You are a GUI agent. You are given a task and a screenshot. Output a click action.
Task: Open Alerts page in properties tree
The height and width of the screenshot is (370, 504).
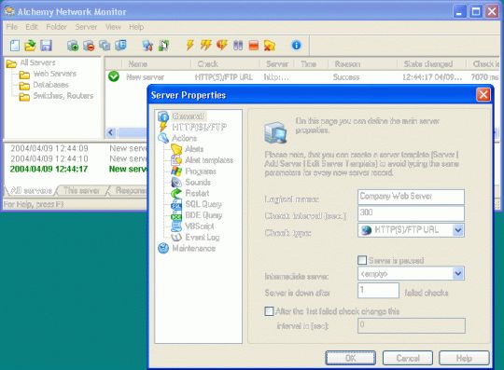point(194,149)
